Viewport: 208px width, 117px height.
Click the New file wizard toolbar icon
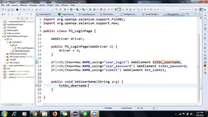(x=3, y=9)
